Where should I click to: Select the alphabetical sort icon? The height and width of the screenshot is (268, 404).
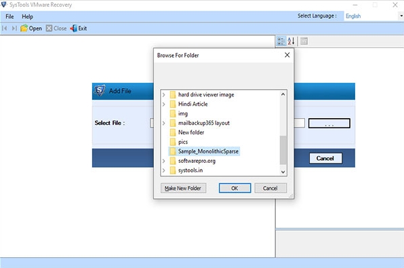291,41
